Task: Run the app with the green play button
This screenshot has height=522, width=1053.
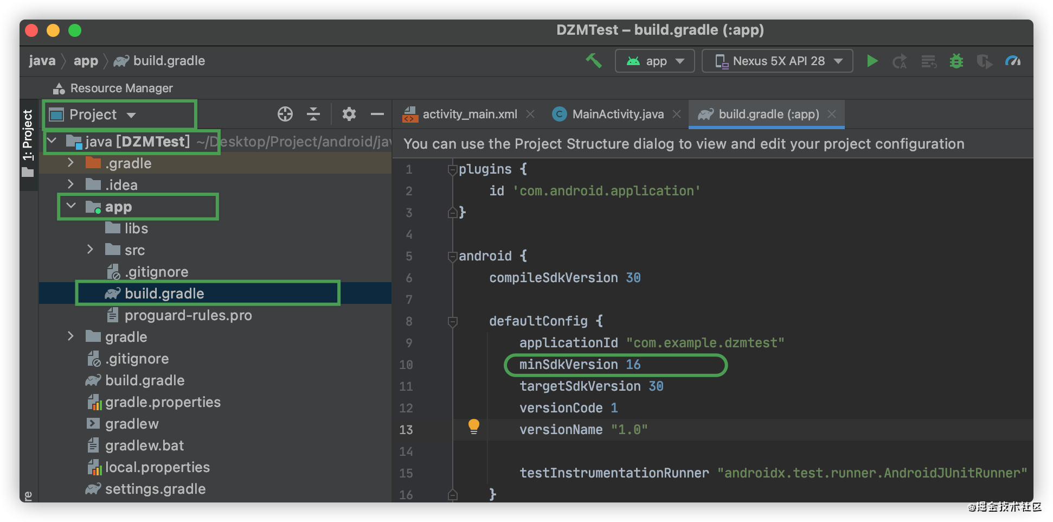Action: [x=872, y=61]
